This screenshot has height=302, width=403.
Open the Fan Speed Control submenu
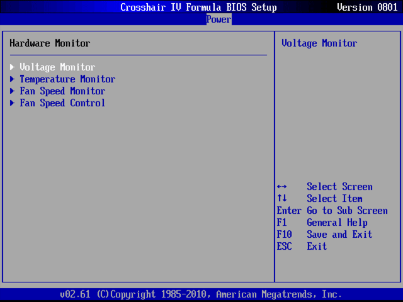point(62,103)
